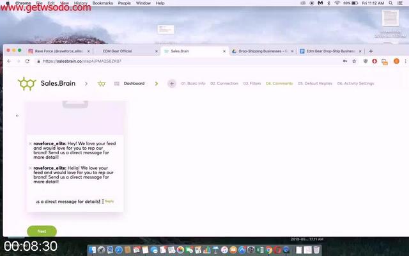
Task: Open the History menu
Action: pos(81,3)
